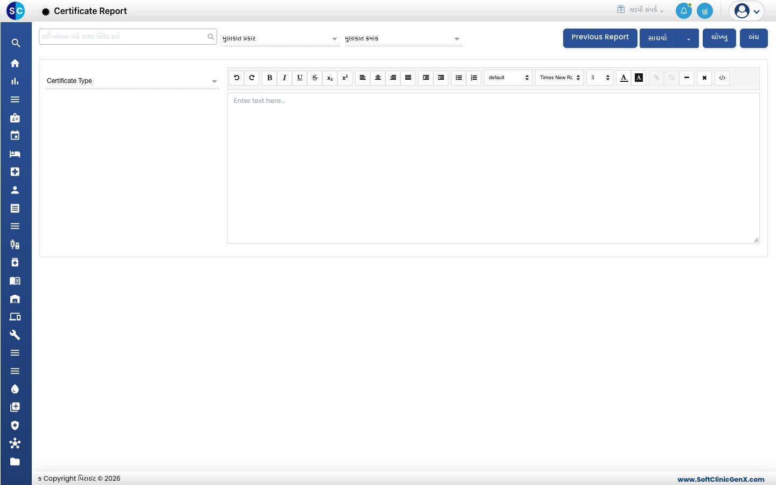Center align the text

[378, 78]
